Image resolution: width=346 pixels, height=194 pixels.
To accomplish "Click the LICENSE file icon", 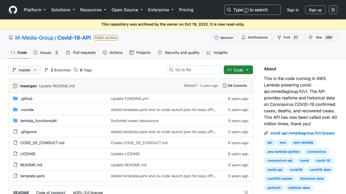I will 16,154.
